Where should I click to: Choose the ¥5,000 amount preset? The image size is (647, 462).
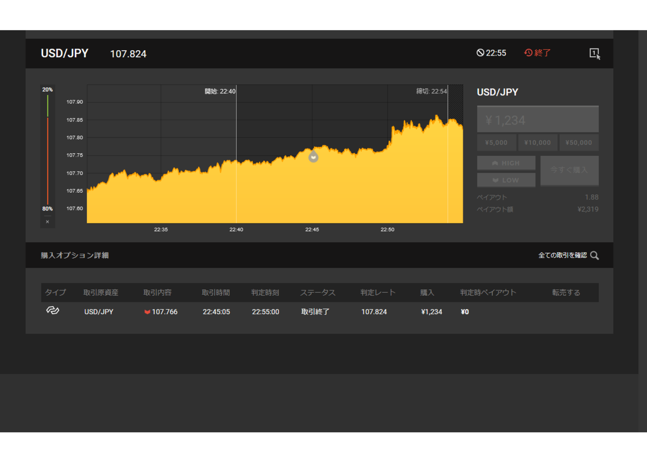pyautogui.click(x=497, y=142)
